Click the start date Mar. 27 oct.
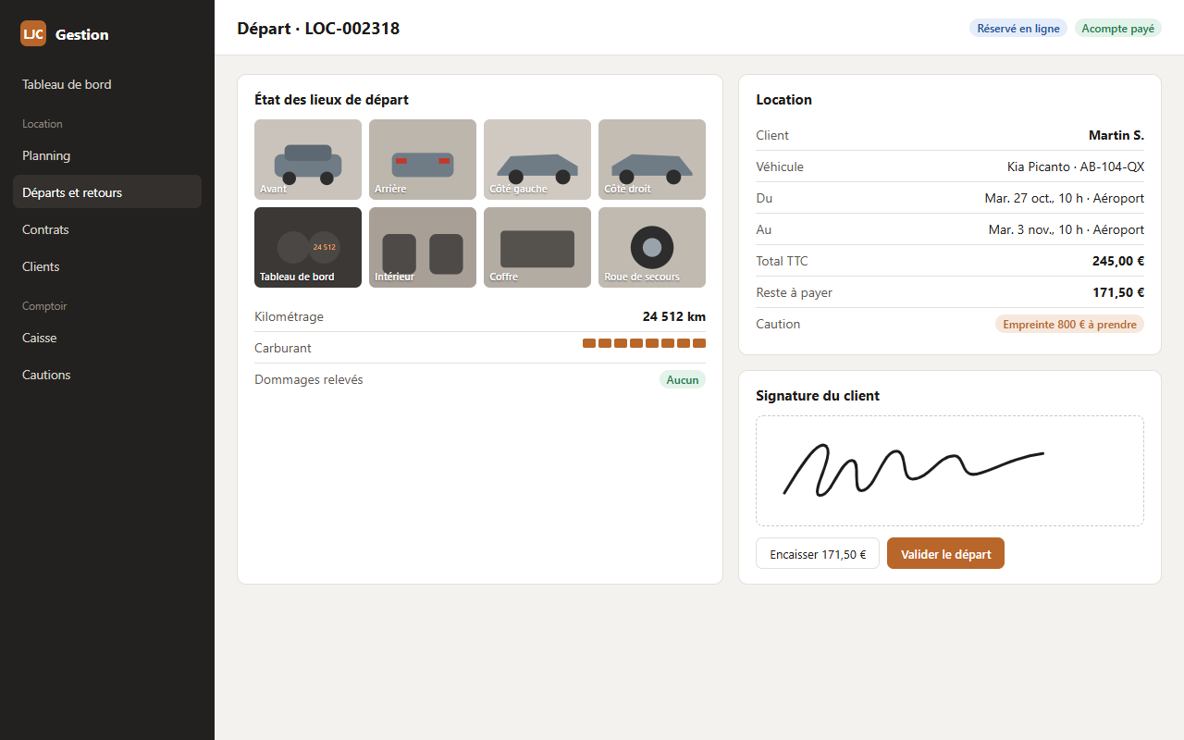 click(1065, 198)
